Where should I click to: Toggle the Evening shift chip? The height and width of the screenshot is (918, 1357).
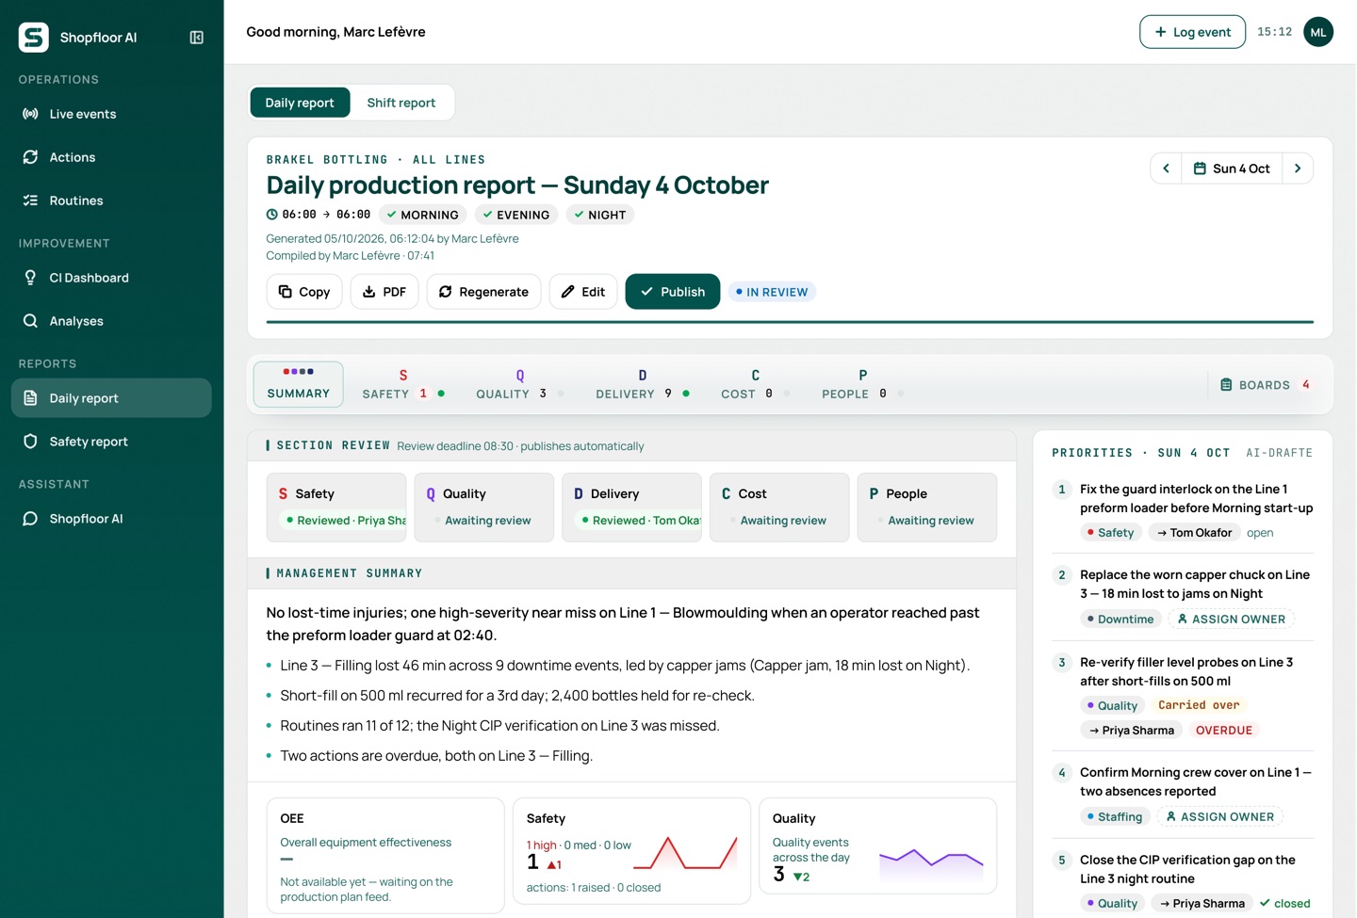point(515,215)
